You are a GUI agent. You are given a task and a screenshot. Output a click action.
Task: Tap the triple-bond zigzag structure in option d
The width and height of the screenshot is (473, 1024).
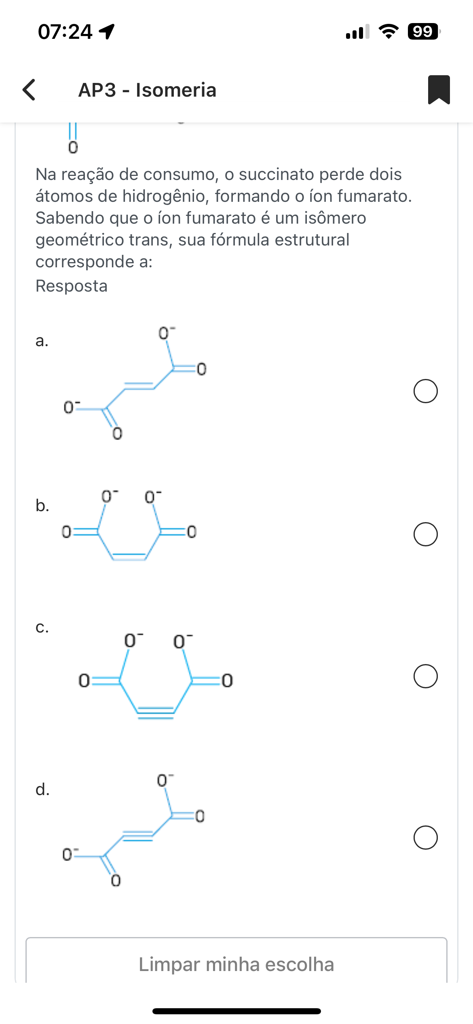(x=134, y=830)
